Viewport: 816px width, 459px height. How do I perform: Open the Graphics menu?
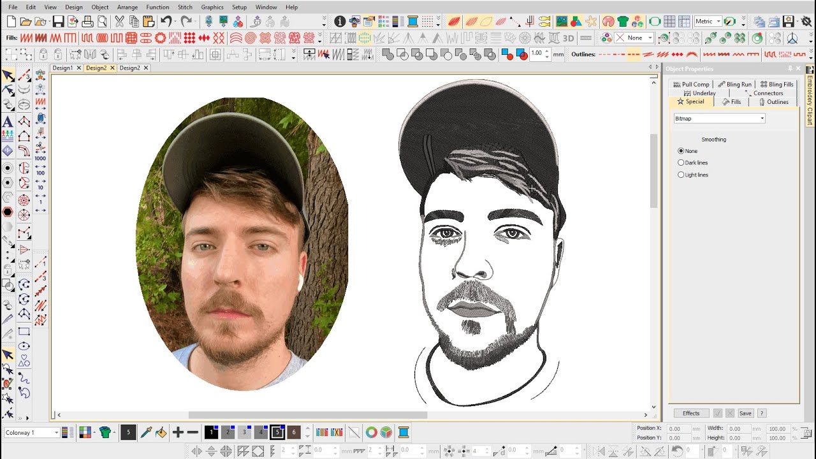(x=212, y=7)
